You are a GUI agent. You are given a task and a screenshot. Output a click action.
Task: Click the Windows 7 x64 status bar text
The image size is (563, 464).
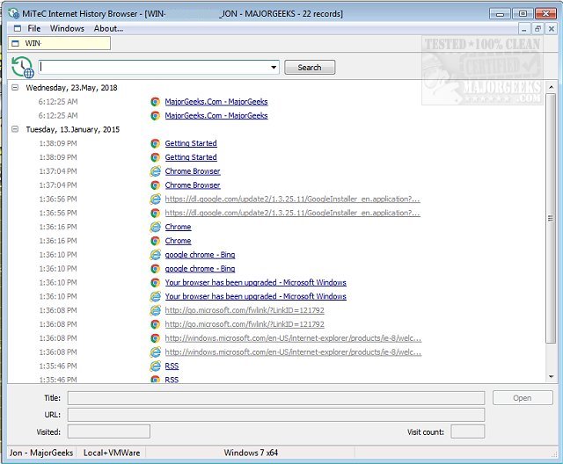click(251, 453)
